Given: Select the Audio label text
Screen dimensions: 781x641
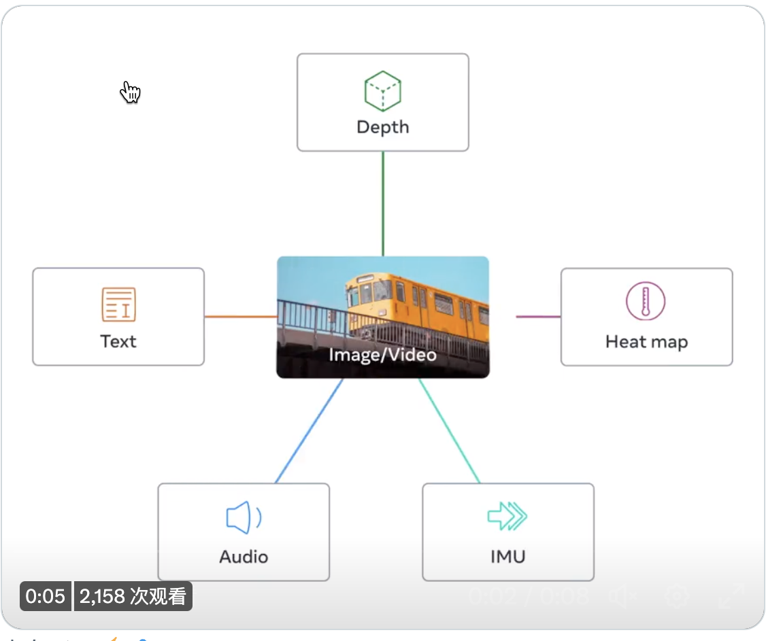Looking at the screenshot, I should (244, 557).
